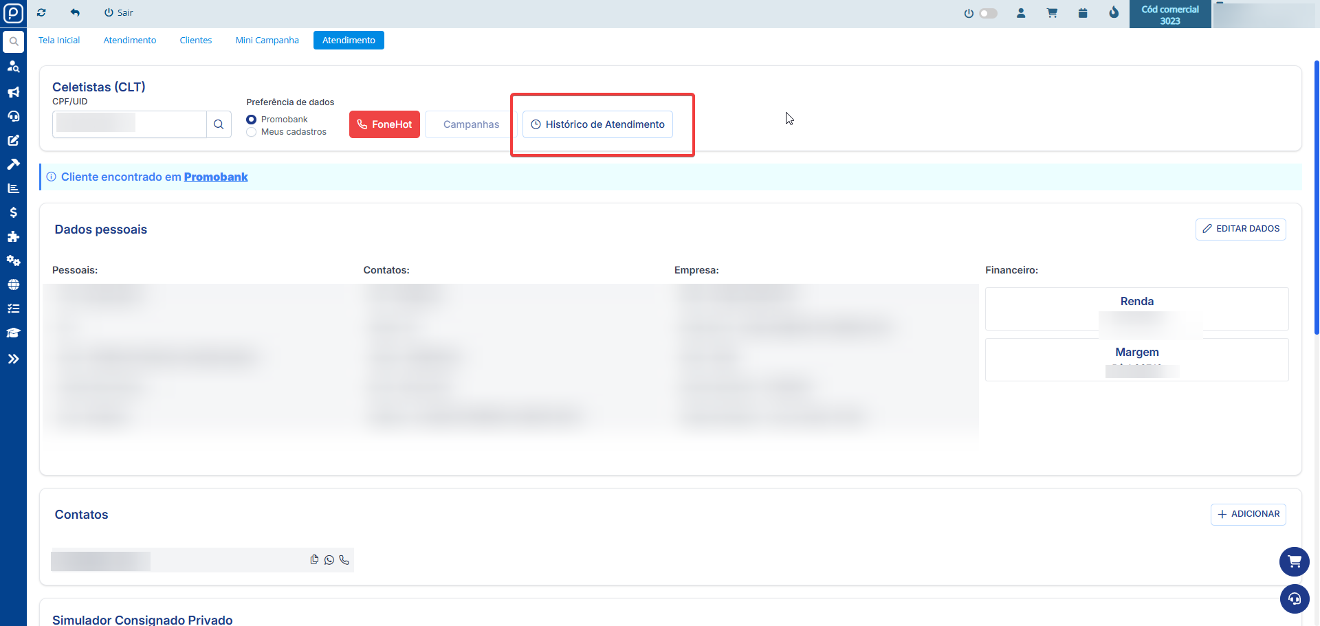Click the CPF/UID input field

tap(129, 124)
